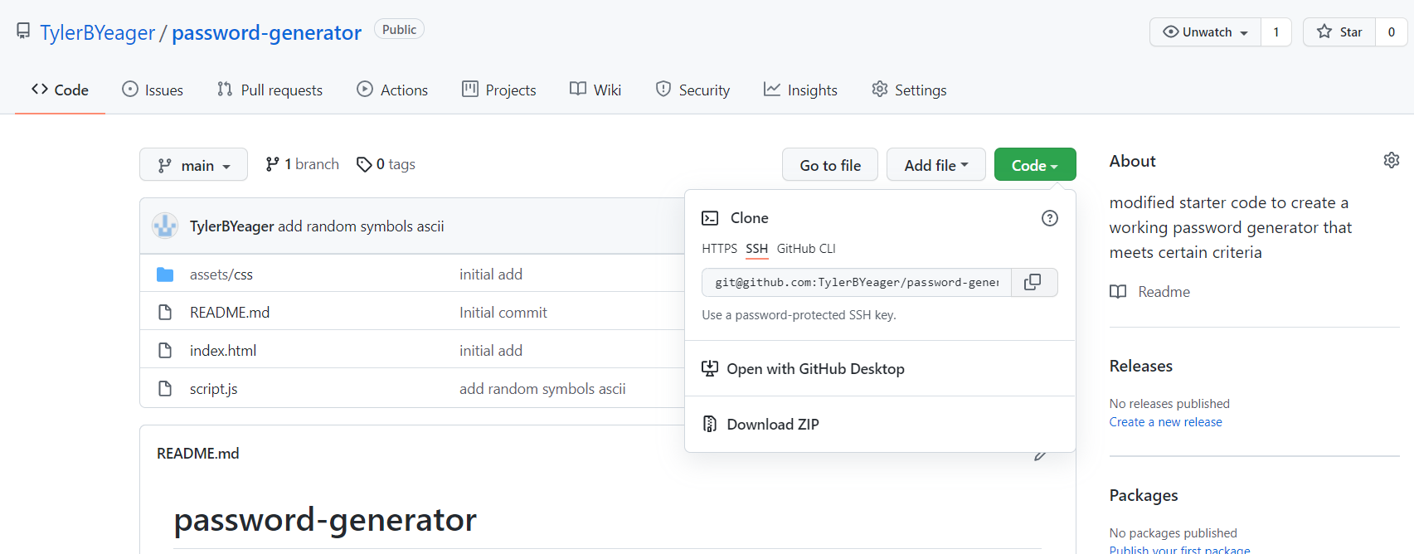Click the About section gear icon

point(1392,160)
